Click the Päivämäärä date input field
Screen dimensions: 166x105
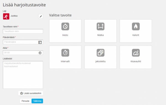coord(23,42)
